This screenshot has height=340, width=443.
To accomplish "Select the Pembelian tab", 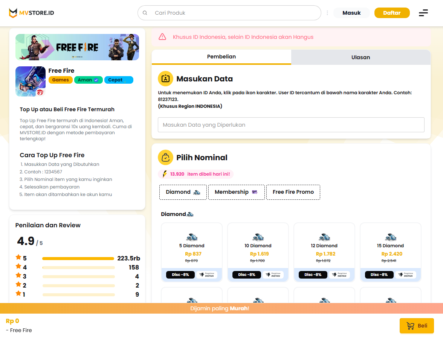I will (221, 57).
